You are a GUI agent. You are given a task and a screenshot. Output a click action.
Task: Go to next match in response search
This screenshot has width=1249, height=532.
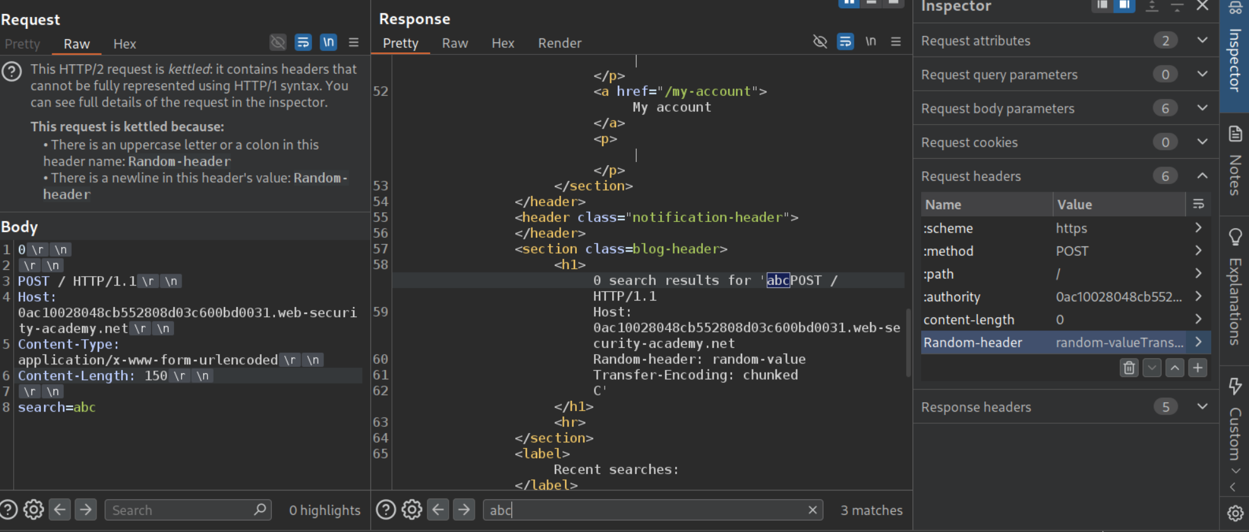click(x=464, y=509)
